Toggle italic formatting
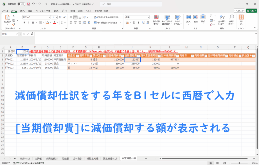 28,23
